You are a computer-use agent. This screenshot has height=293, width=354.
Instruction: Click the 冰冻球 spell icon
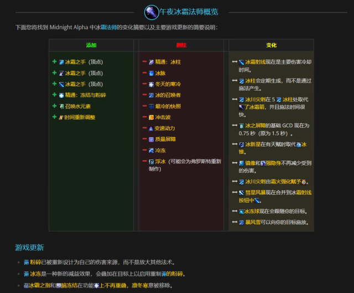pyautogui.click(x=241, y=212)
